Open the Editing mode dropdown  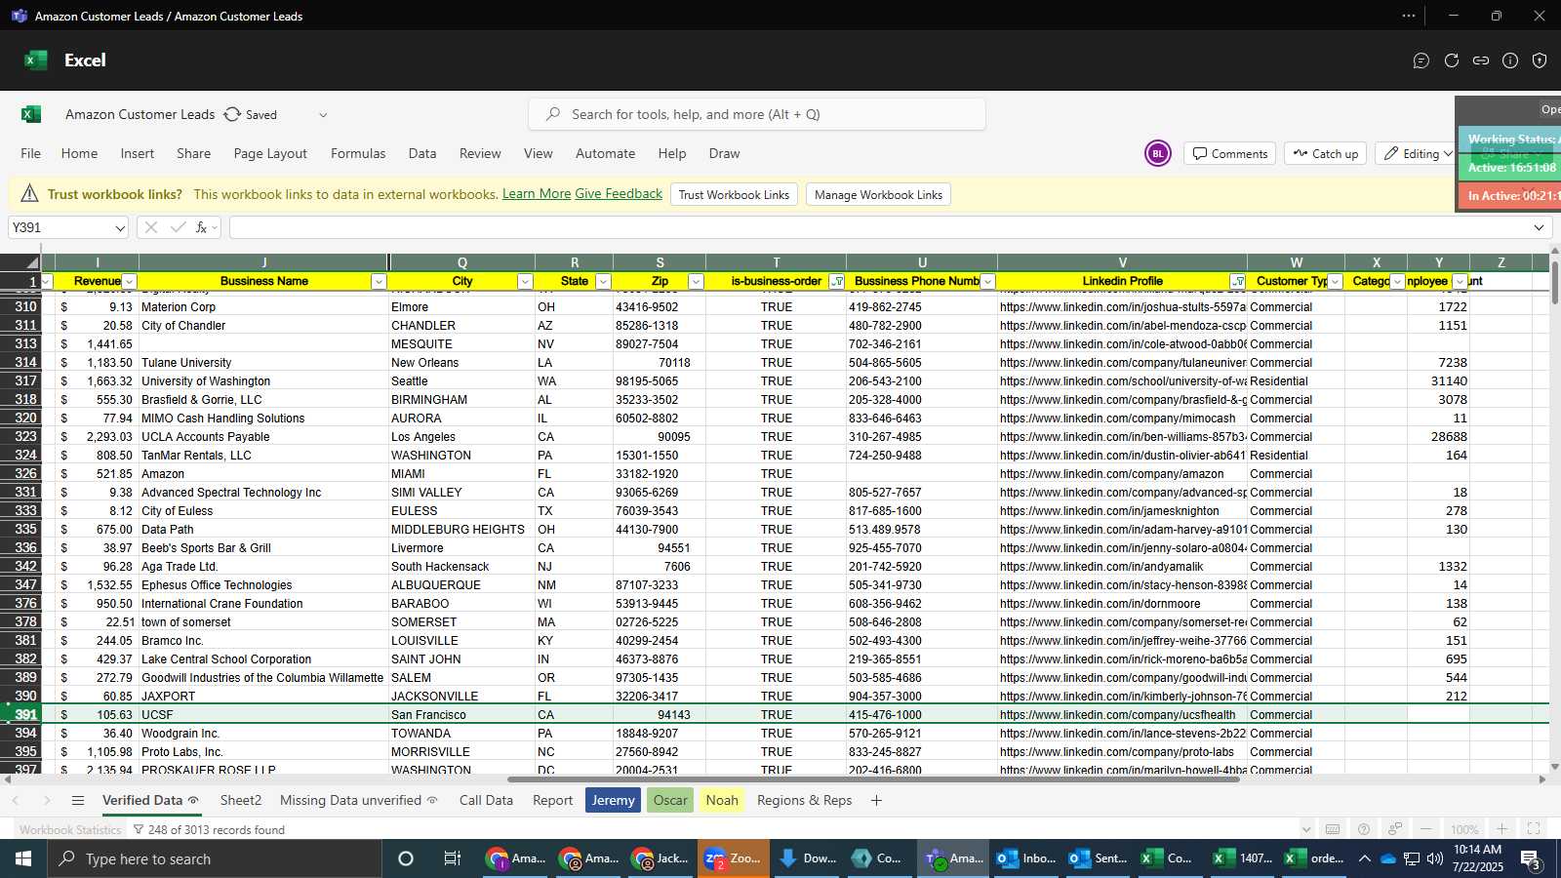tap(1417, 153)
